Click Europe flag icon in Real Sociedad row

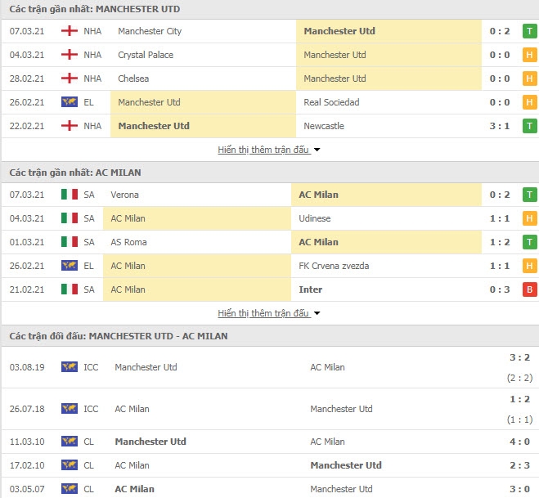[x=69, y=102]
